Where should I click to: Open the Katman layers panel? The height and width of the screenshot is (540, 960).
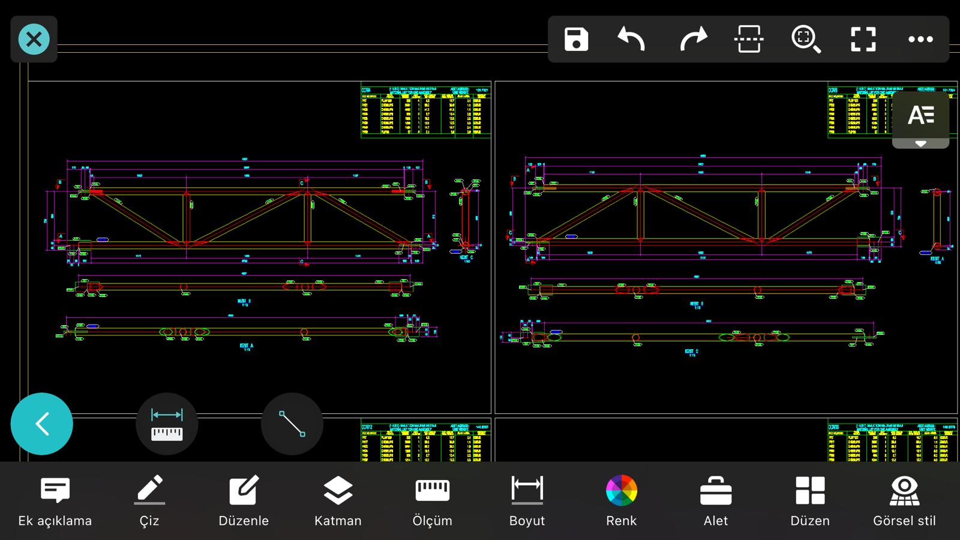tap(338, 501)
